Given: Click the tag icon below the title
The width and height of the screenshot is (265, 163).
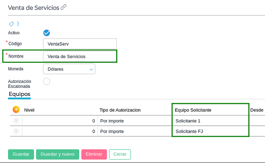Looking at the screenshot, I should pos(11,24).
